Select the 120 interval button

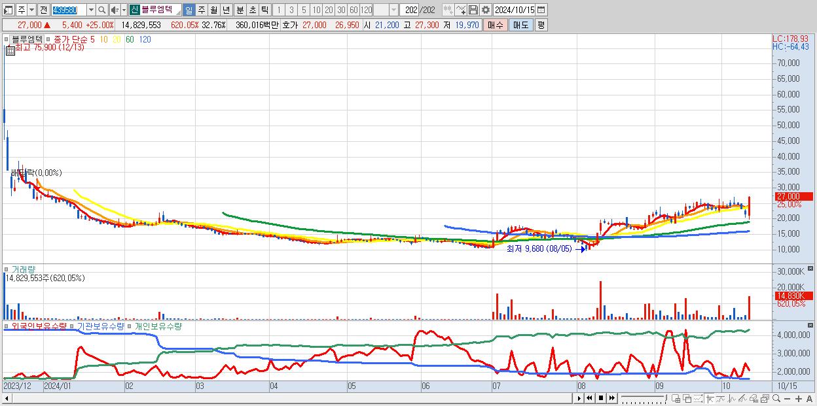coord(366,10)
